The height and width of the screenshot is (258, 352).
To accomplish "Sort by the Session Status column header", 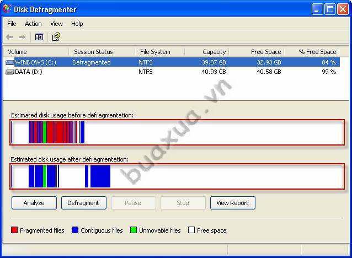I will (x=102, y=52).
